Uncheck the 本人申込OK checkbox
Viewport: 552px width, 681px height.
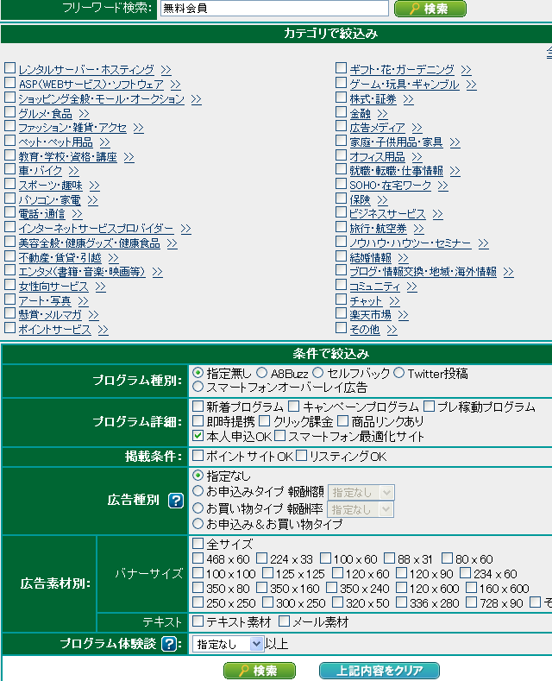point(198,436)
